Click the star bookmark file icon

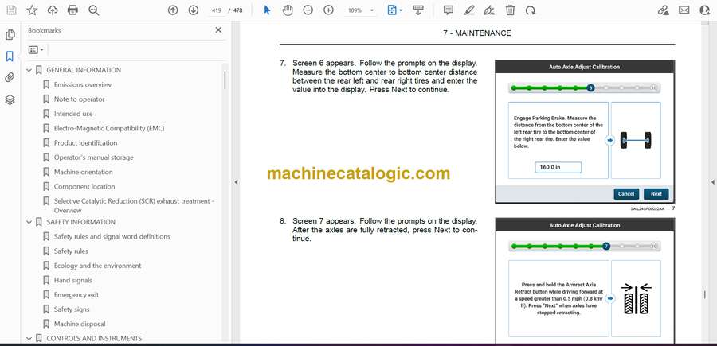[32, 10]
